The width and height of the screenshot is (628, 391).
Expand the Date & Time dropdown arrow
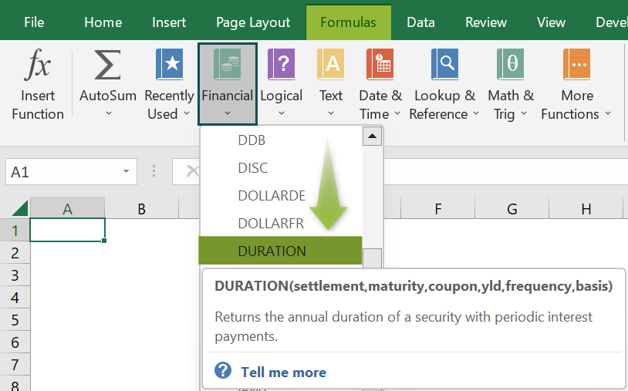397,113
